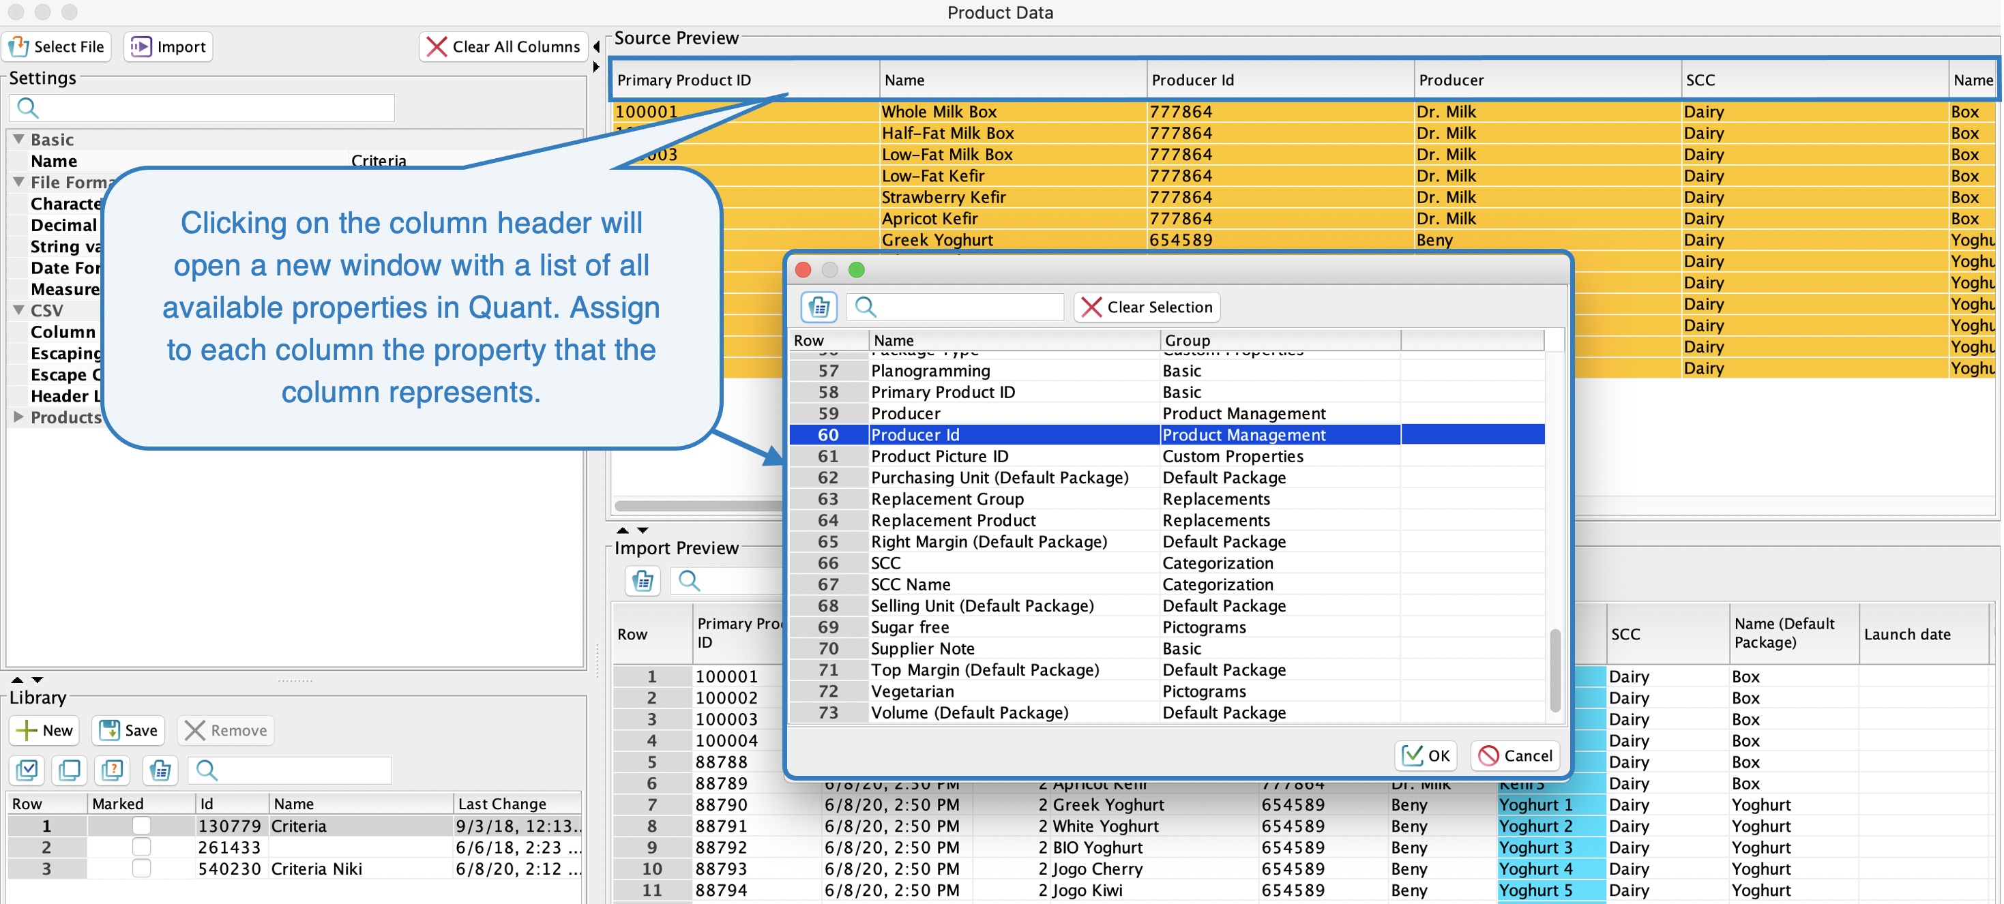The width and height of the screenshot is (2004, 904).
Task: Click the Launch date column header
Action: [x=1923, y=634]
